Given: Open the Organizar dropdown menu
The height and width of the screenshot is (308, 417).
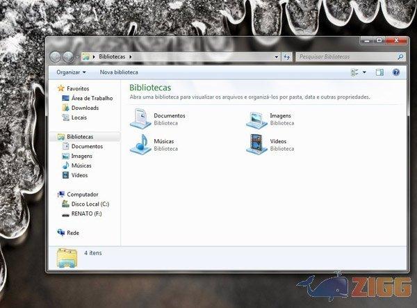Looking at the screenshot, I should click(x=71, y=72).
